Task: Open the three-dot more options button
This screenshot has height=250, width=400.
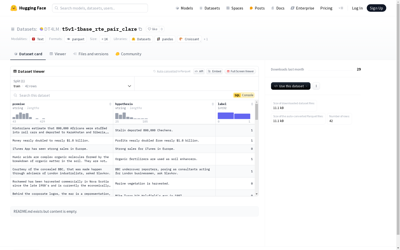Action: click(x=316, y=86)
